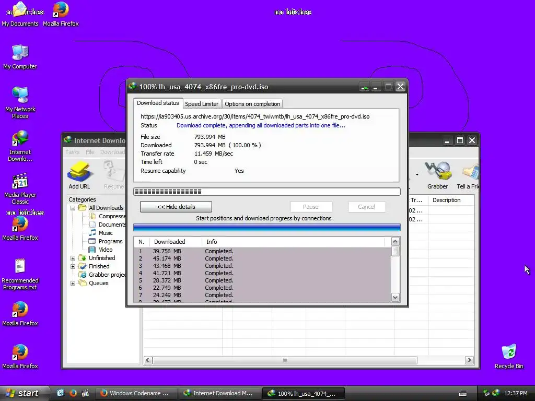Select connection row 1 with 39.756 MB
This screenshot has width=535, height=401.
pyautogui.click(x=262, y=251)
